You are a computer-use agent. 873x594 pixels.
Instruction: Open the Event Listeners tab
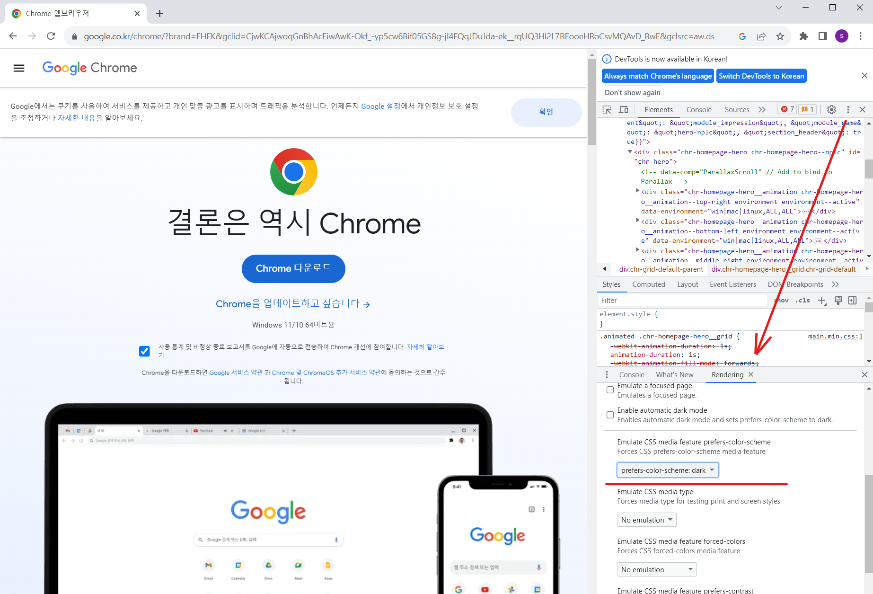(x=733, y=284)
